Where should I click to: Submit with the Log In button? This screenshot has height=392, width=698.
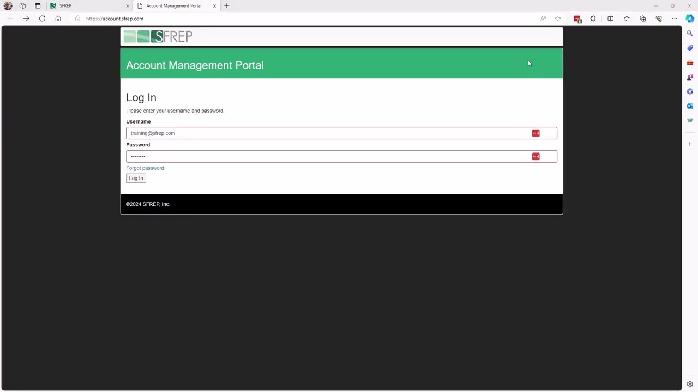(136, 178)
